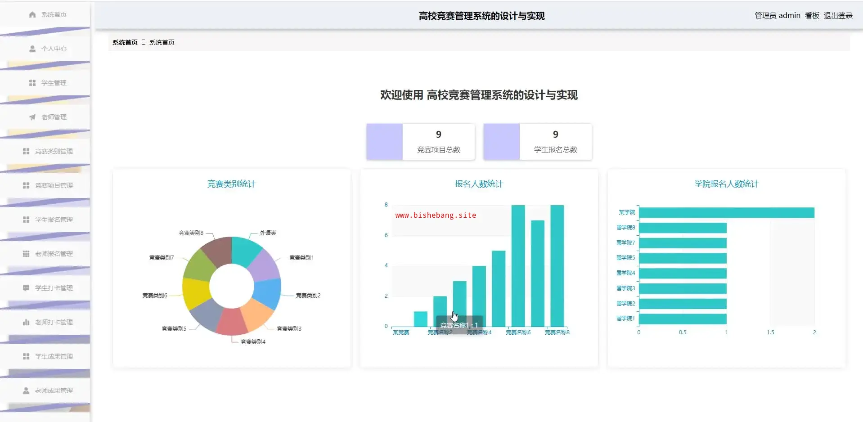Click the chat icon beside 学生打卡管理

(26, 288)
